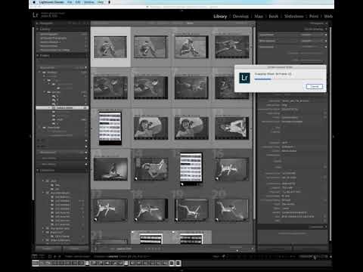Select the highlighted folder row in Folders

click(62, 108)
